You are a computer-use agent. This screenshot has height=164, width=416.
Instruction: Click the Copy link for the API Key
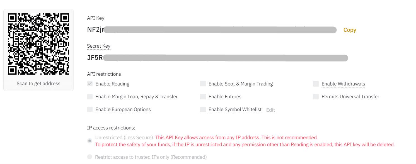point(349,30)
